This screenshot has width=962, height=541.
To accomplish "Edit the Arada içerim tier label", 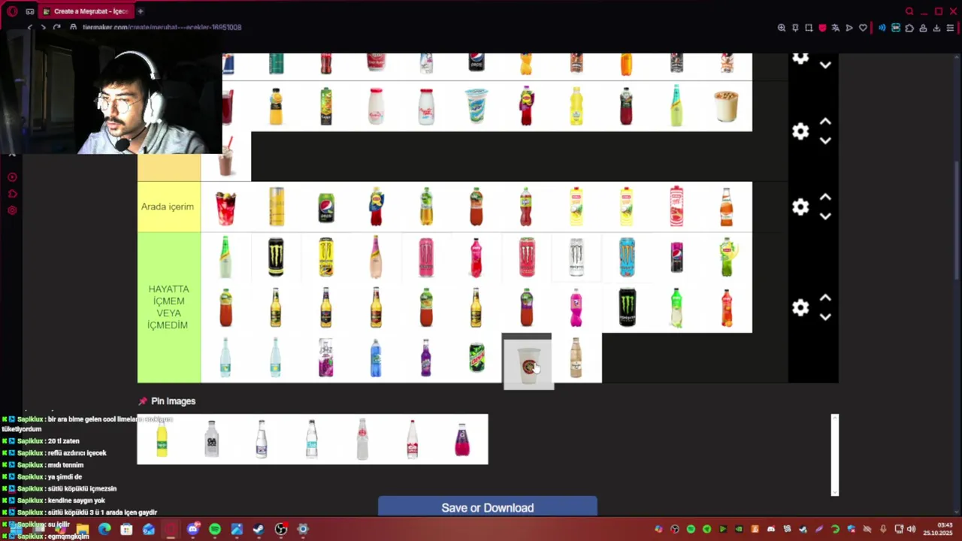I will (x=168, y=207).
